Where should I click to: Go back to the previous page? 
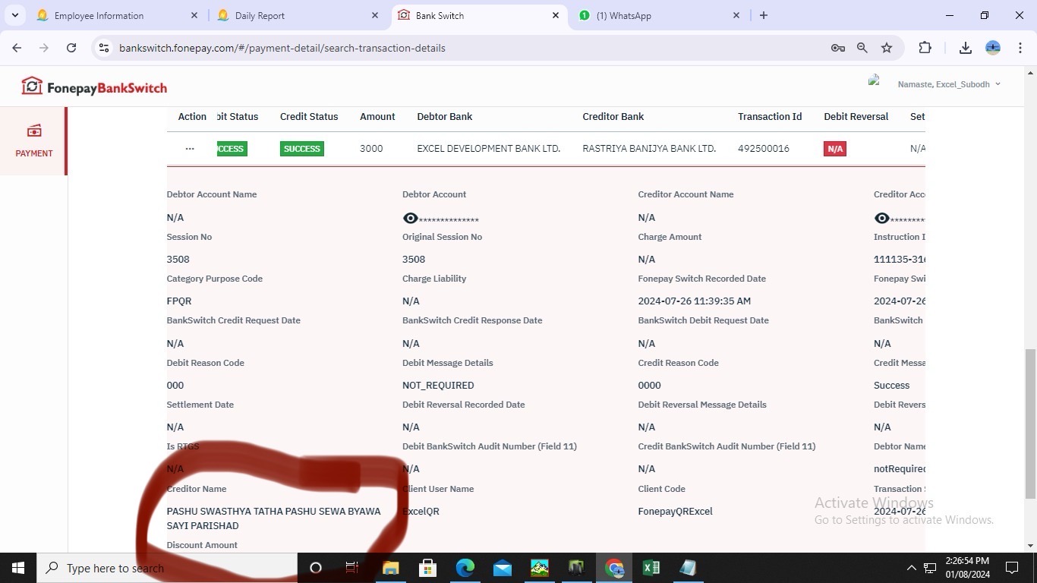(17, 48)
